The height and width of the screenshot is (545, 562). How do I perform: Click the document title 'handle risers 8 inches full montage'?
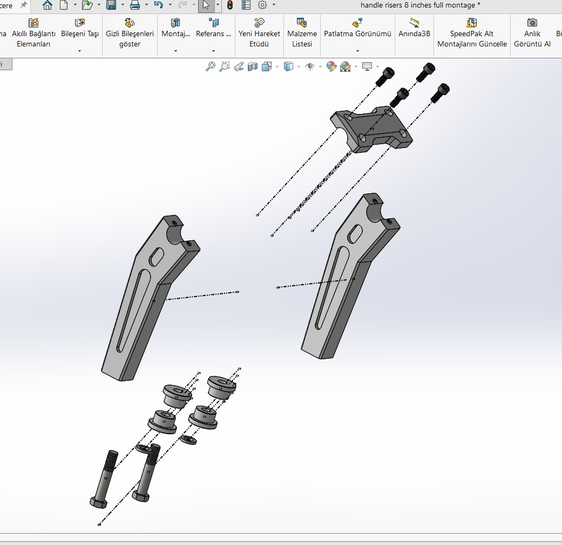[417, 5]
